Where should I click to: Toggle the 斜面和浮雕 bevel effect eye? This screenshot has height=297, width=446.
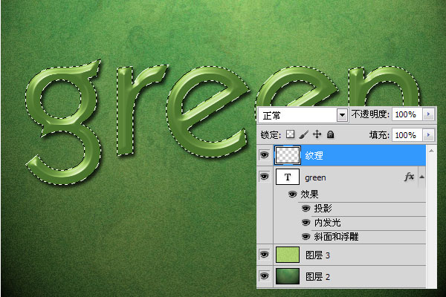pyautogui.click(x=306, y=237)
